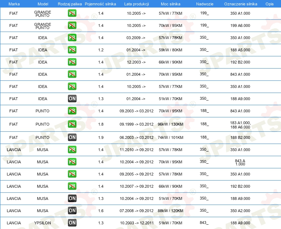Select cell 183 A1.000, 188 A6.000

[x=240, y=125]
